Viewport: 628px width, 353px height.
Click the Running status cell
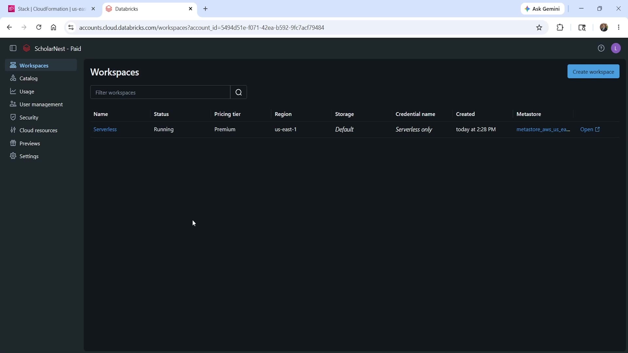[x=164, y=129]
